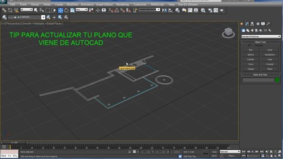Click the Render Production teapot icon
Screen dimensions: 283x159
pos(222,10)
